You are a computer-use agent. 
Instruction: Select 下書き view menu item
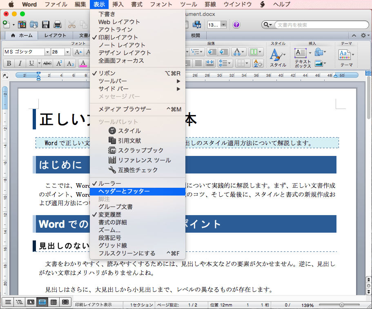[x=138, y=14]
